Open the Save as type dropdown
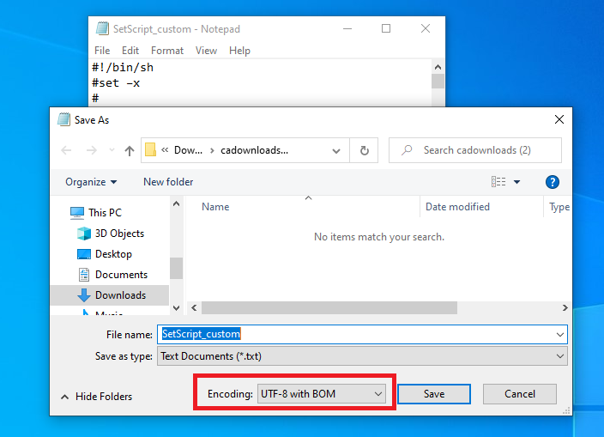The height and width of the screenshot is (437, 604). coord(362,356)
